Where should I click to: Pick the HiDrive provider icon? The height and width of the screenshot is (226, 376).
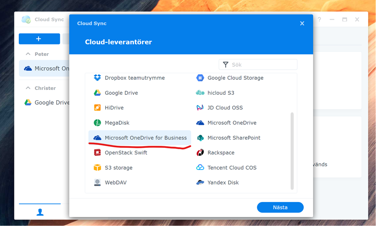(x=97, y=108)
